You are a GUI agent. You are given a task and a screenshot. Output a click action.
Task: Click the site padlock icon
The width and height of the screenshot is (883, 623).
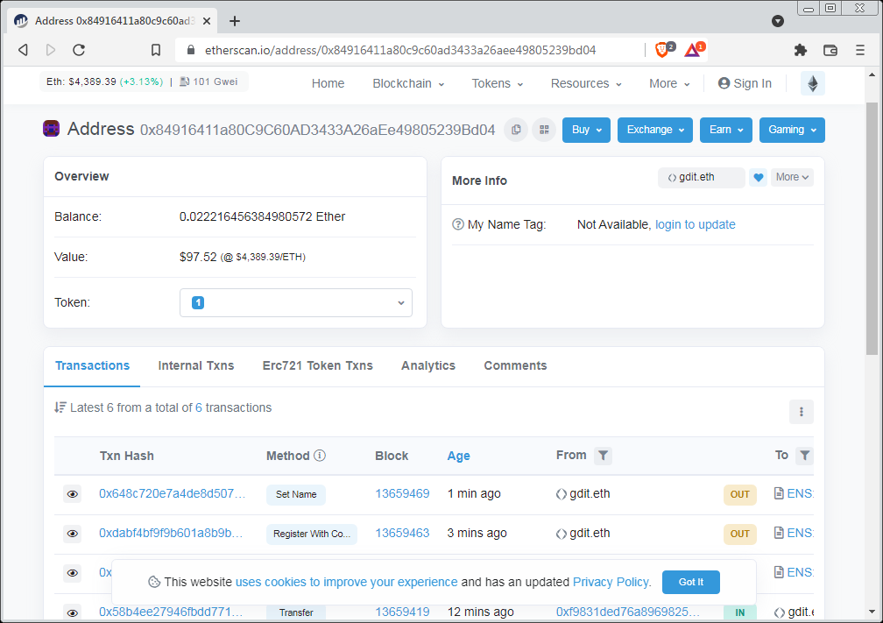click(x=191, y=50)
